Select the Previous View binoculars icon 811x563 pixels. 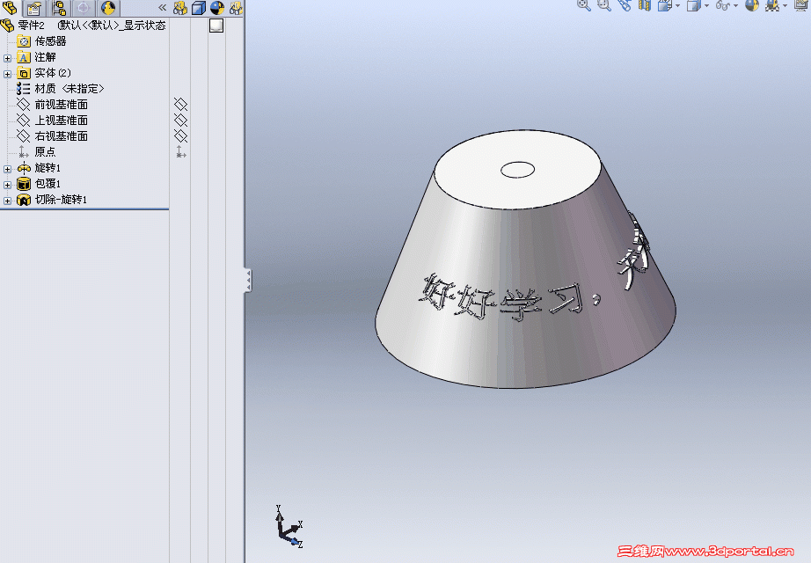[x=624, y=6]
